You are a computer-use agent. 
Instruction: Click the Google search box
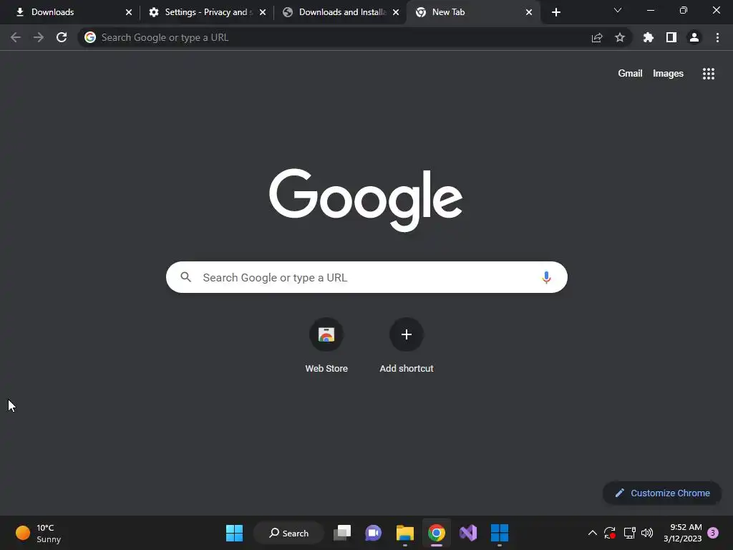366,277
